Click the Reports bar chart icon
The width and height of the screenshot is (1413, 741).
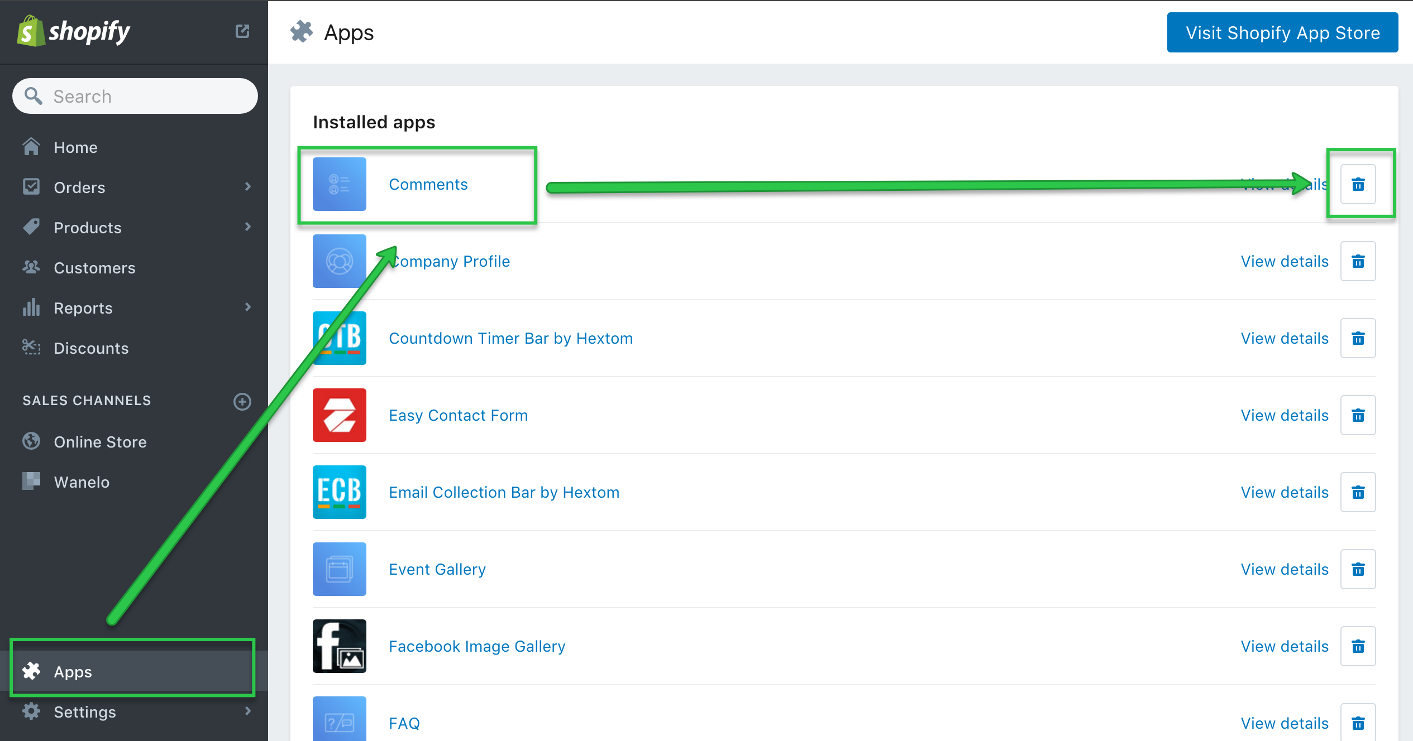(x=31, y=307)
